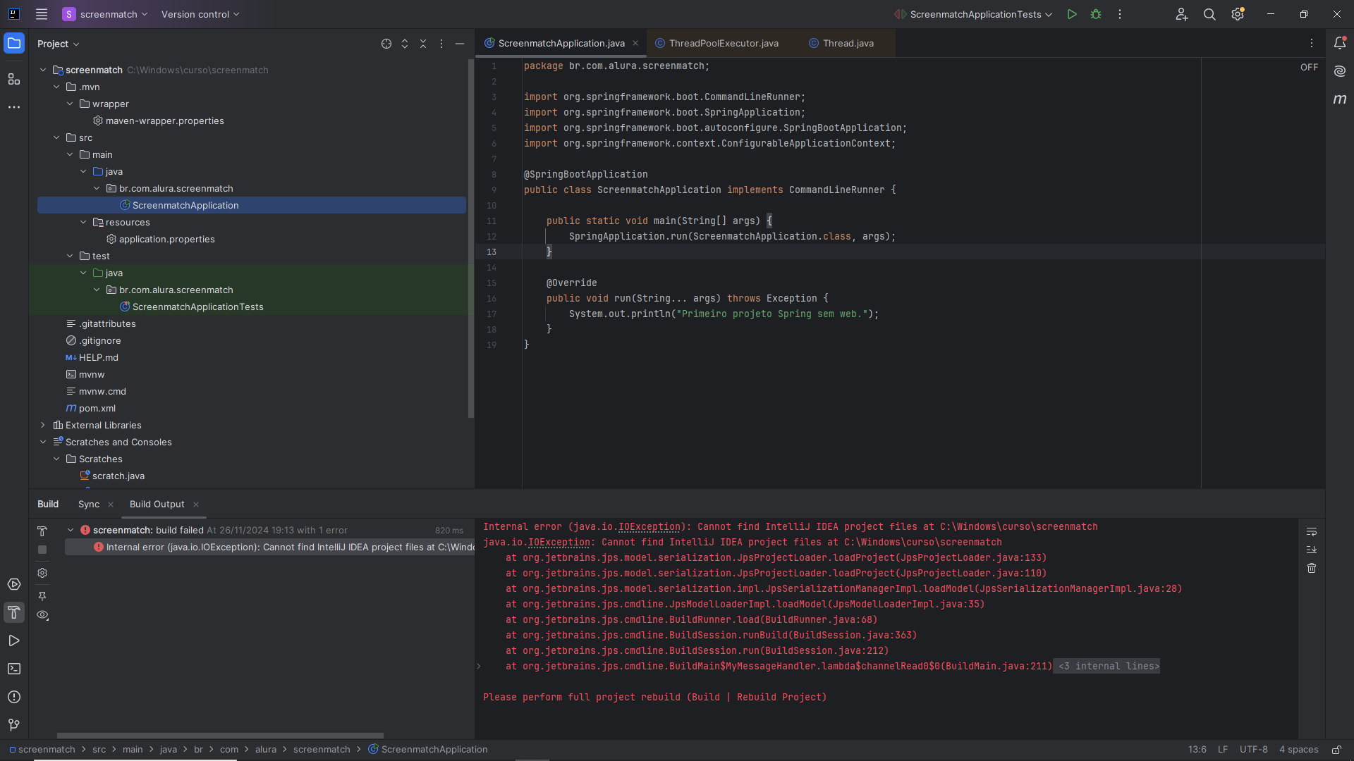Toggle Build view options eye icon
Viewport: 1354px width, 761px height.
(x=42, y=615)
